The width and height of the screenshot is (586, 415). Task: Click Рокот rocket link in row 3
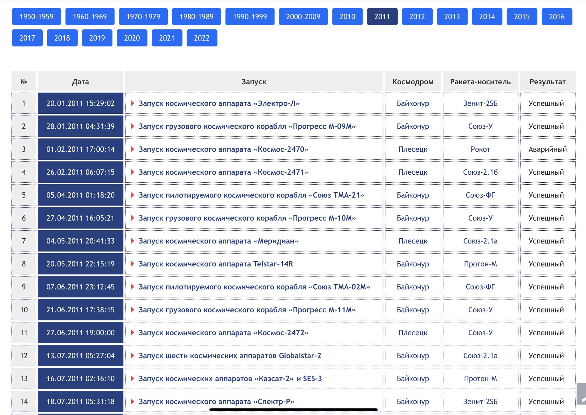coord(480,149)
